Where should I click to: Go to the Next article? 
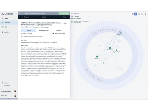pyautogui.click(x=66, y=17)
